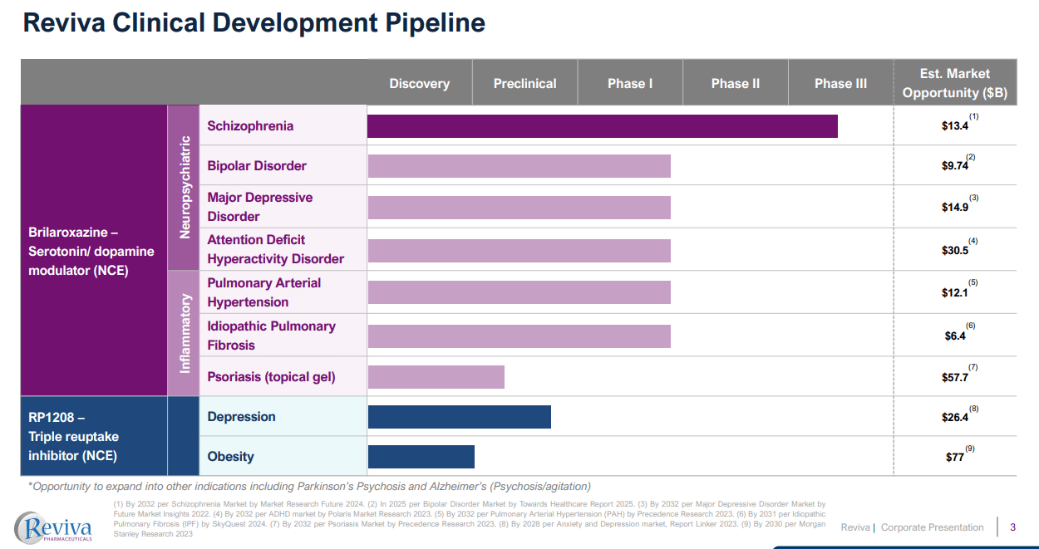Viewport: 1039px width, 549px height.
Task: Click the Major Depressive Disorder progress bar
Action: pos(519,208)
